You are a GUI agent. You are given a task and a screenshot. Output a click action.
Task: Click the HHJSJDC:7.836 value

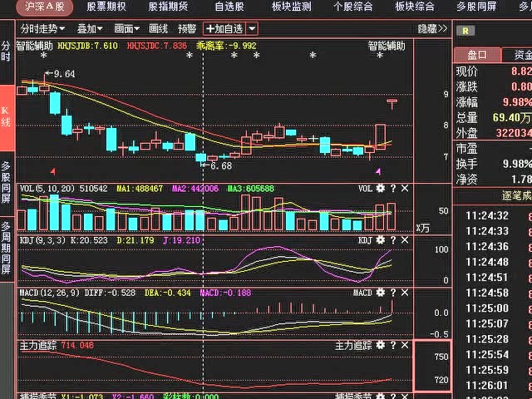pos(157,46)
